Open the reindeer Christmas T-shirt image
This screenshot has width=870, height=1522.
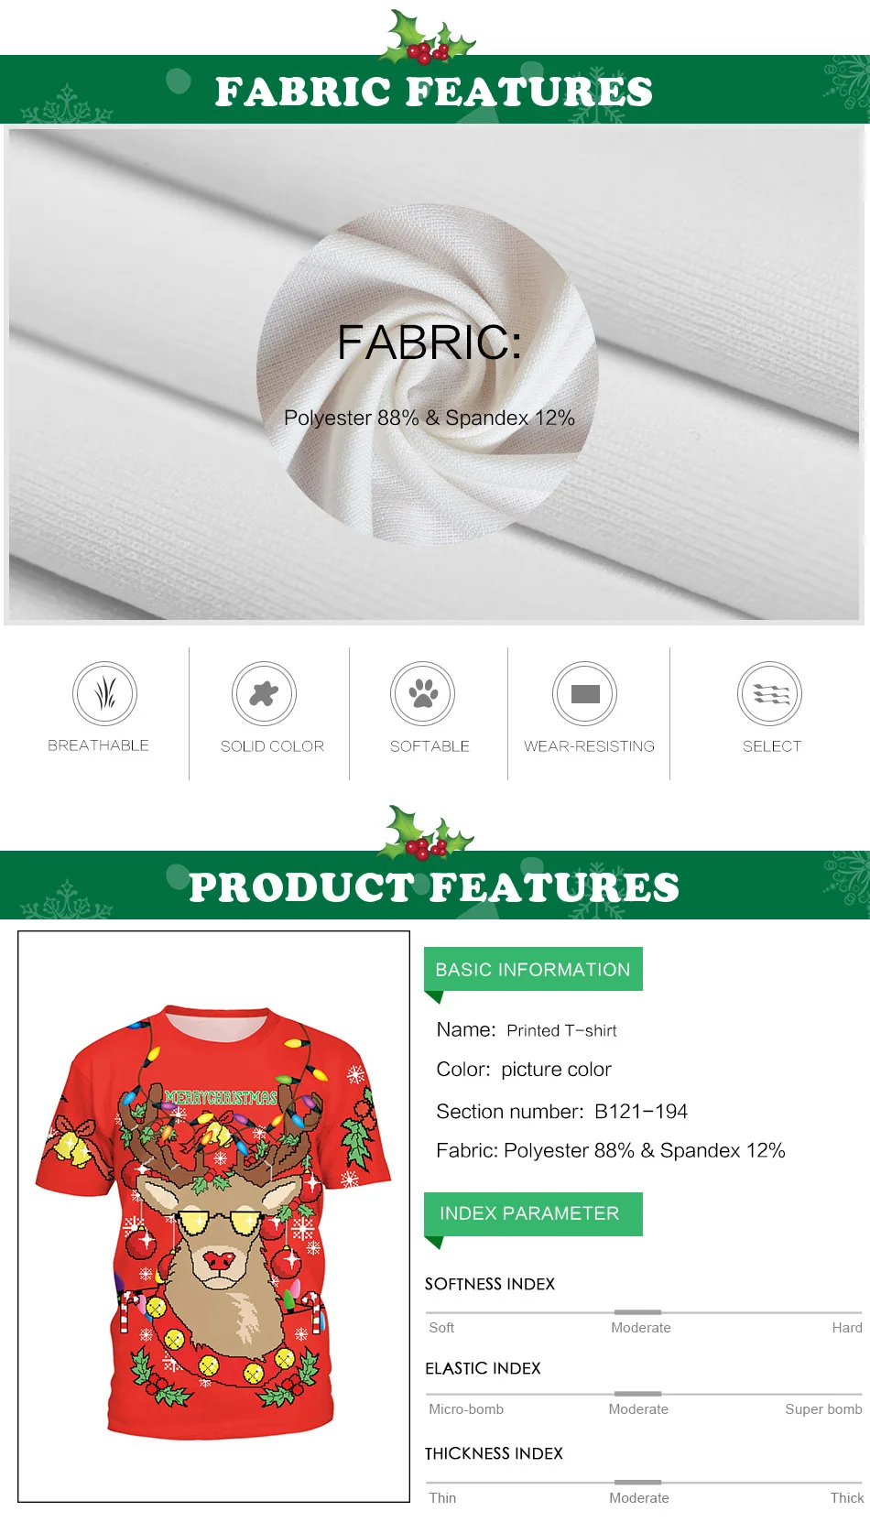pyautogui.click(x=213, y=1216)
